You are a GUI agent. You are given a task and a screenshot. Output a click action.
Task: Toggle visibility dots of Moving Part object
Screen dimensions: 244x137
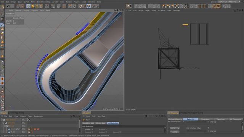tap(25, 129)
